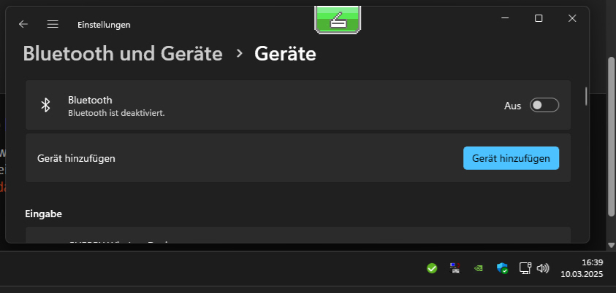Click the Geräte breadcrumb title
Screen dimensions: 616x293
pos(285,53)
